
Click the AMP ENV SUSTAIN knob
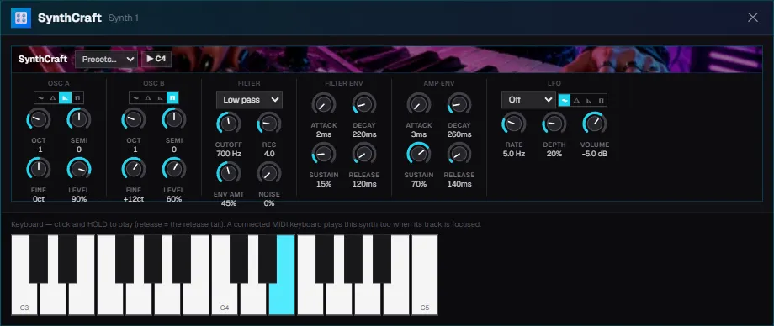419,154
